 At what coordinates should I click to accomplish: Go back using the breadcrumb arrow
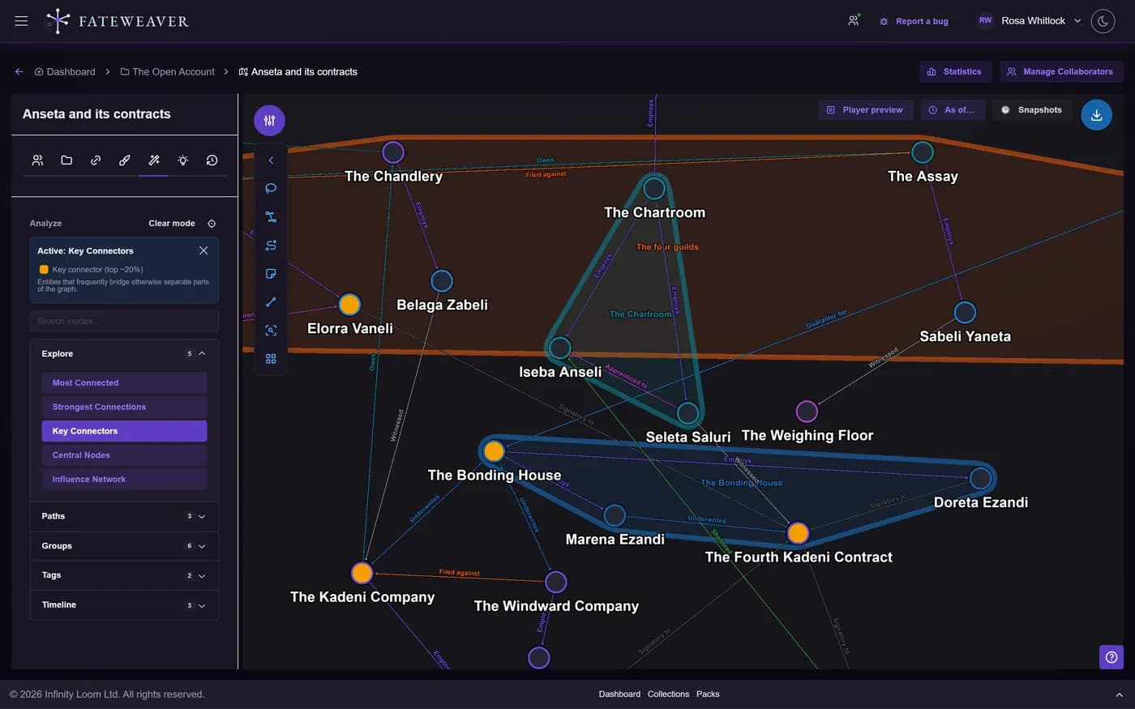click(19, 72)
